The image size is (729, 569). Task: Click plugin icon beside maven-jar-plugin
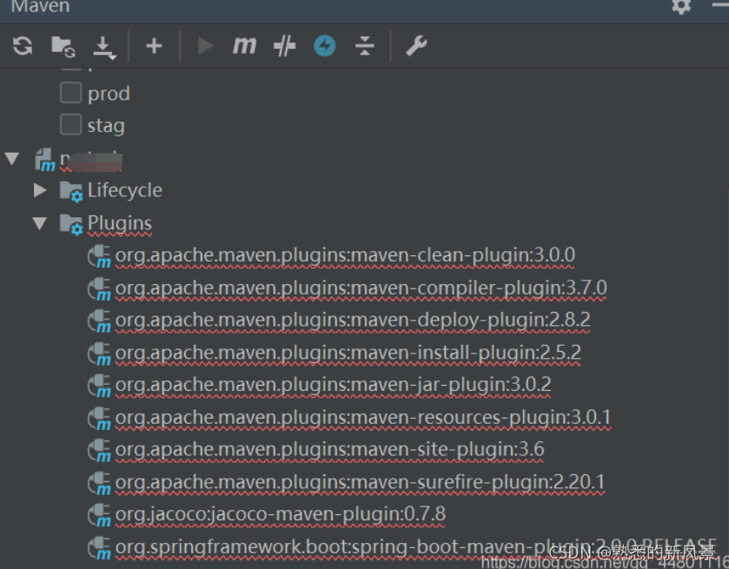(100, 386)
